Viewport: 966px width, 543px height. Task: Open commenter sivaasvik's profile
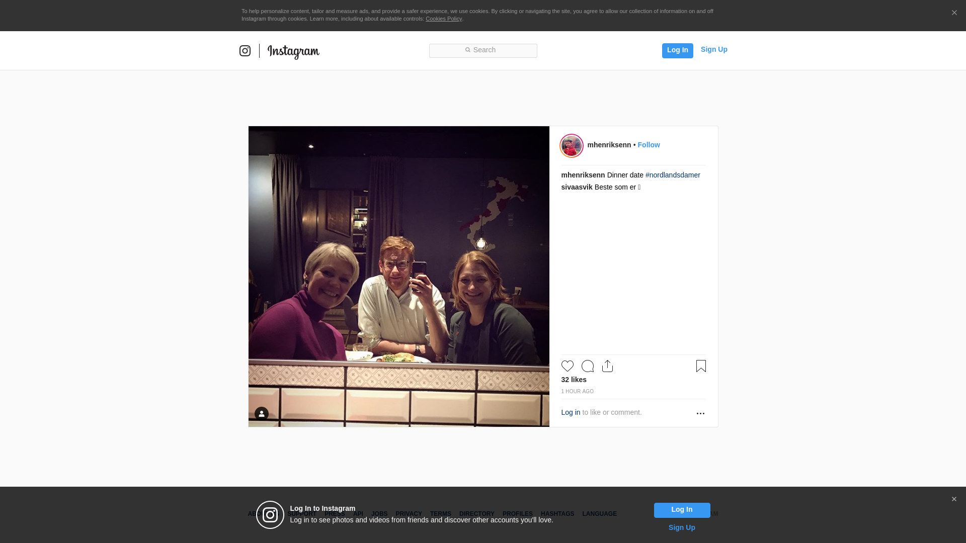pyautogui.click(x=577, y=187)
